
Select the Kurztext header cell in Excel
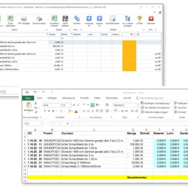(x=94, y=133)
